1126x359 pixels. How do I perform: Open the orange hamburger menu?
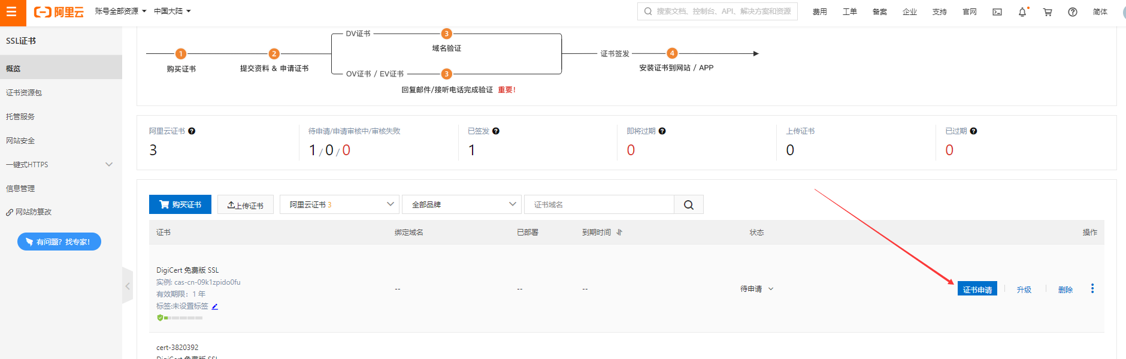[x=11, y=12]
